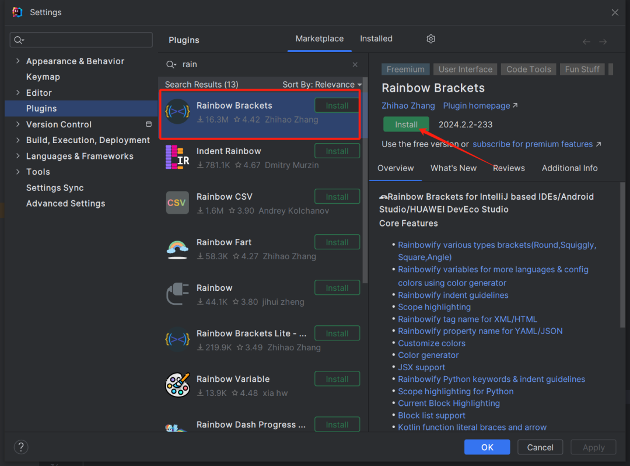This screenshot has height=466, width=630.
Task: Install the Rainbow Fart plugin
Action: [x=337, y=242]
